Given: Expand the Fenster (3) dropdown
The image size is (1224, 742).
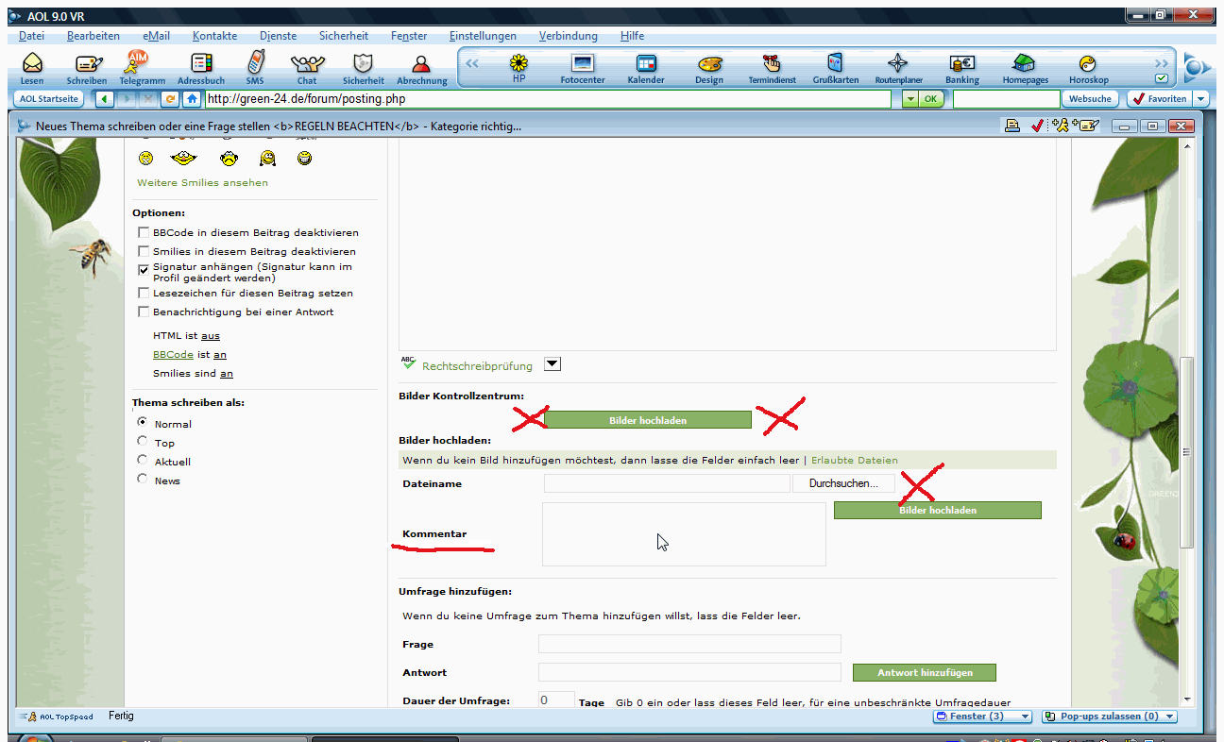Looking at the screenshot, I should coord(1025,717).
